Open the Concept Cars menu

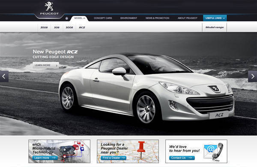(x=103, y=18)
